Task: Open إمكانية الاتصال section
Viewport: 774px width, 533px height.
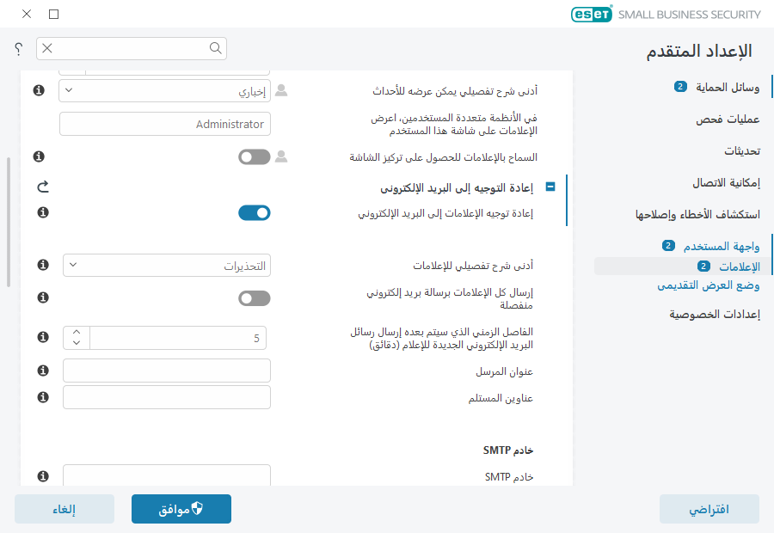Action: tap(726, 182)
